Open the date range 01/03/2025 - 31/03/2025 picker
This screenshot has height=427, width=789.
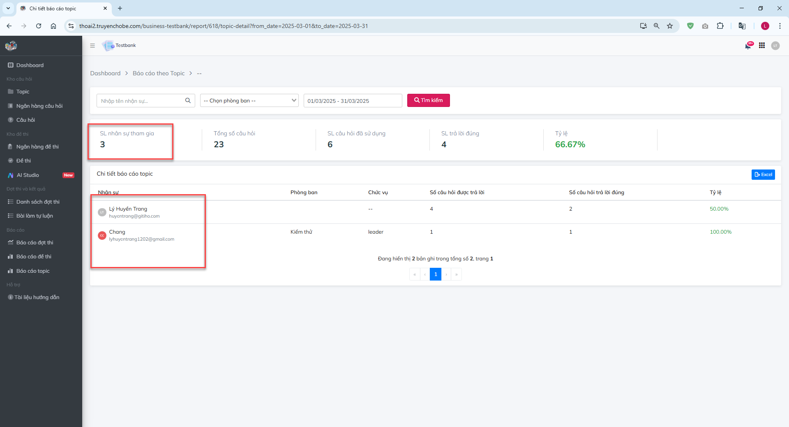pyautogui.click(x=353, y=100)
